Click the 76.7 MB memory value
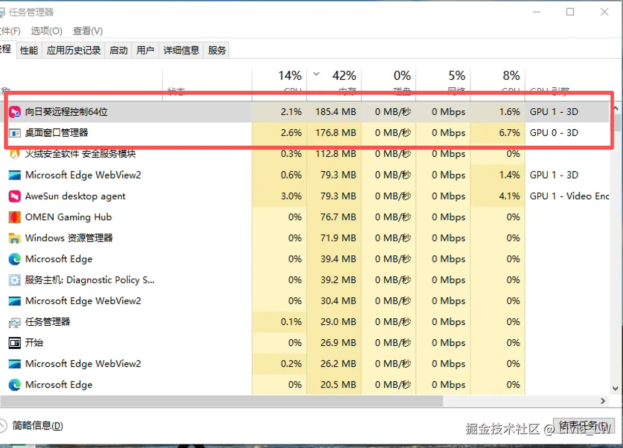623x448 pixels. (x=338, y=217)
